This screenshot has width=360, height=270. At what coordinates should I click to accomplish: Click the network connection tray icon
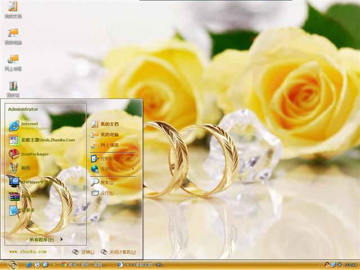[x=333, y=265]
